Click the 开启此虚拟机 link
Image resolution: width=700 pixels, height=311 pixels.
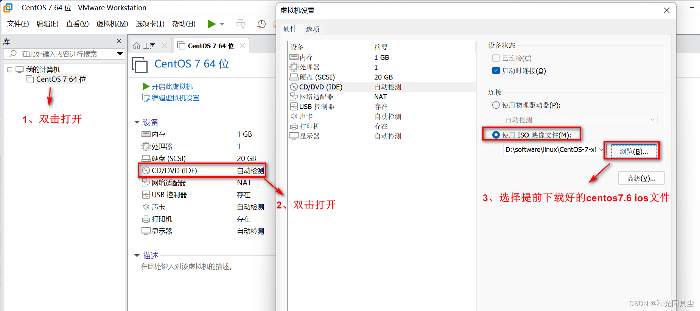click(172, 86)
